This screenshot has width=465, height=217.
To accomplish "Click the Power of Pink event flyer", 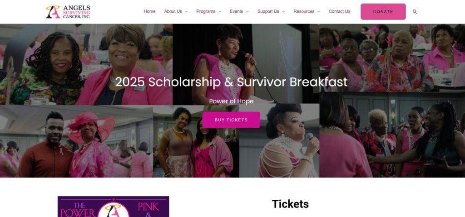I will (x=113, y=206).
